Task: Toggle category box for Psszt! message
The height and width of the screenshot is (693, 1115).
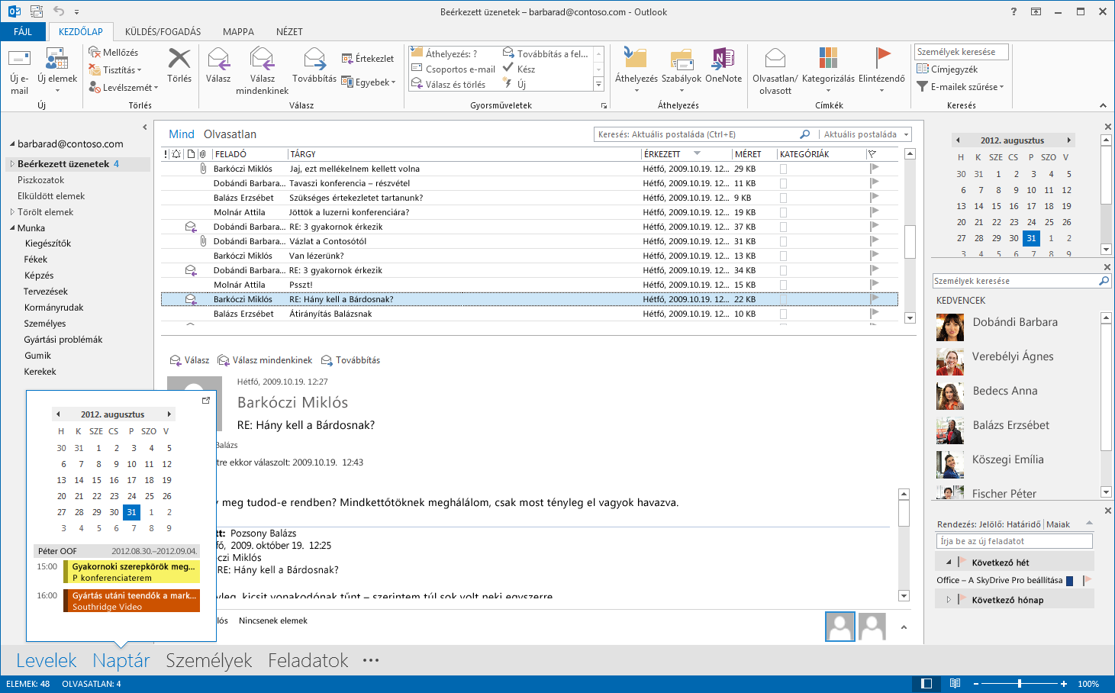Action: click(x=783, y=285)
